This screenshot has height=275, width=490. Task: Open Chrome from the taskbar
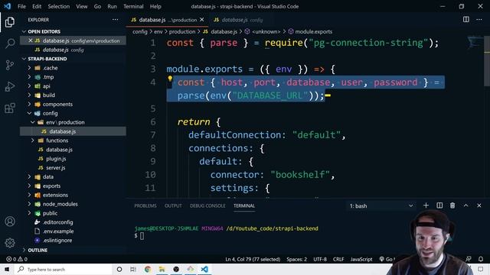(x=148, y=269)
